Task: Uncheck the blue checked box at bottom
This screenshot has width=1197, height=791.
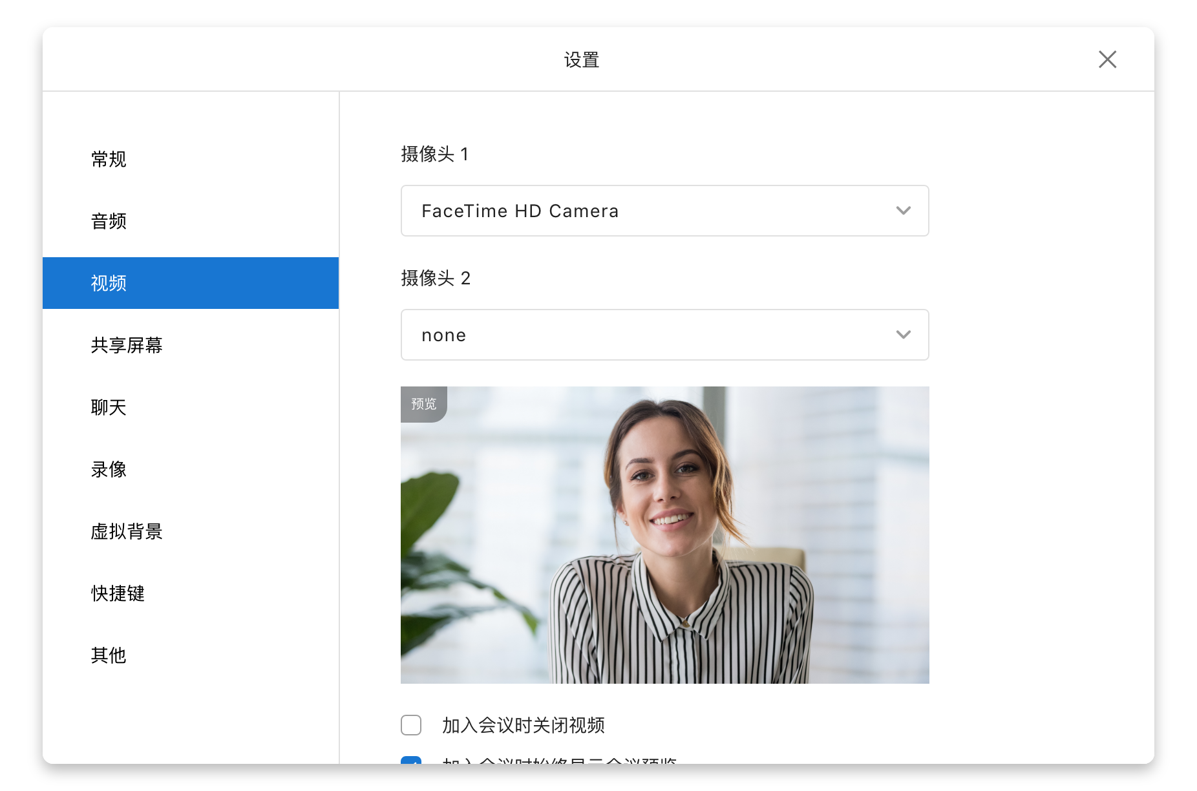Action: (411, 760)
